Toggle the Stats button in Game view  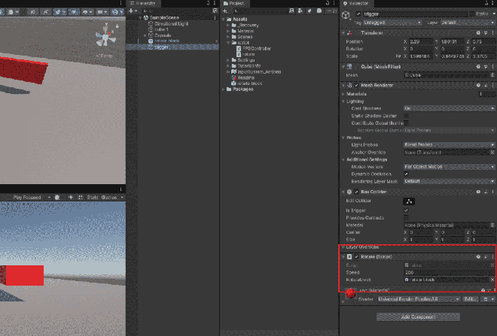tap(93, 198)
